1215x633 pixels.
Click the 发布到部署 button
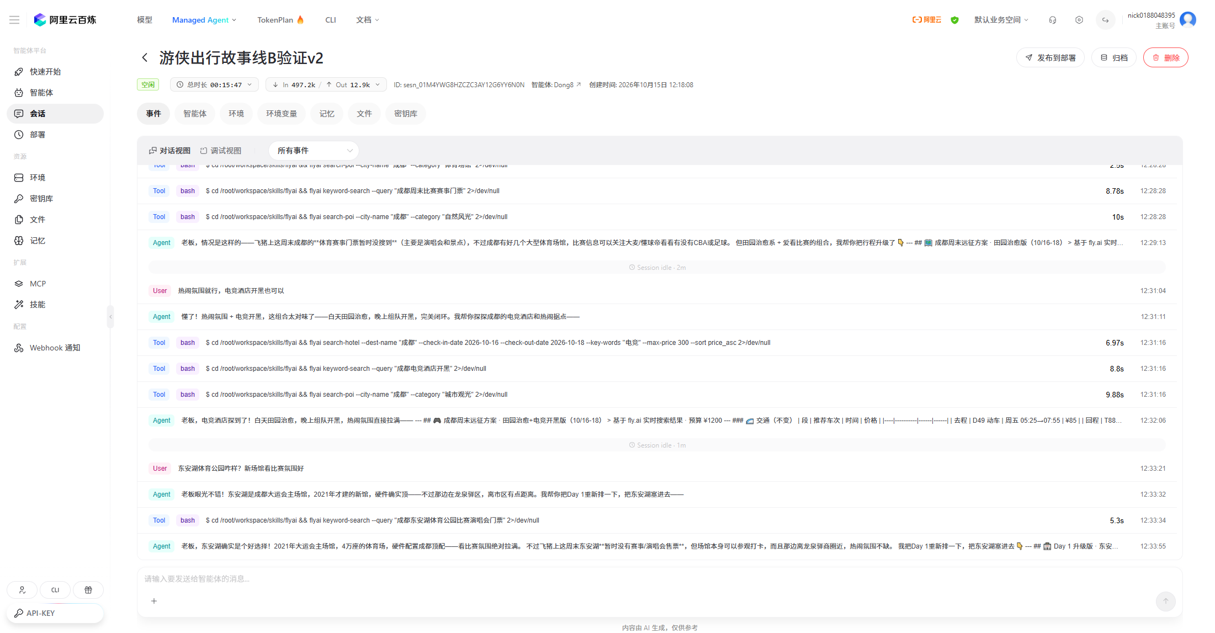click(1050, 58)
